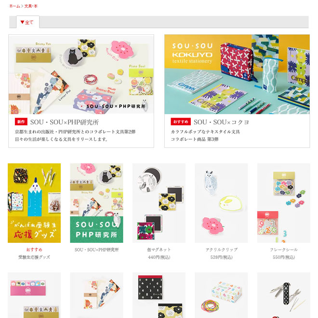Open the フレークシール product image
This screenshot has width=318, height=318.
[284, 203]
